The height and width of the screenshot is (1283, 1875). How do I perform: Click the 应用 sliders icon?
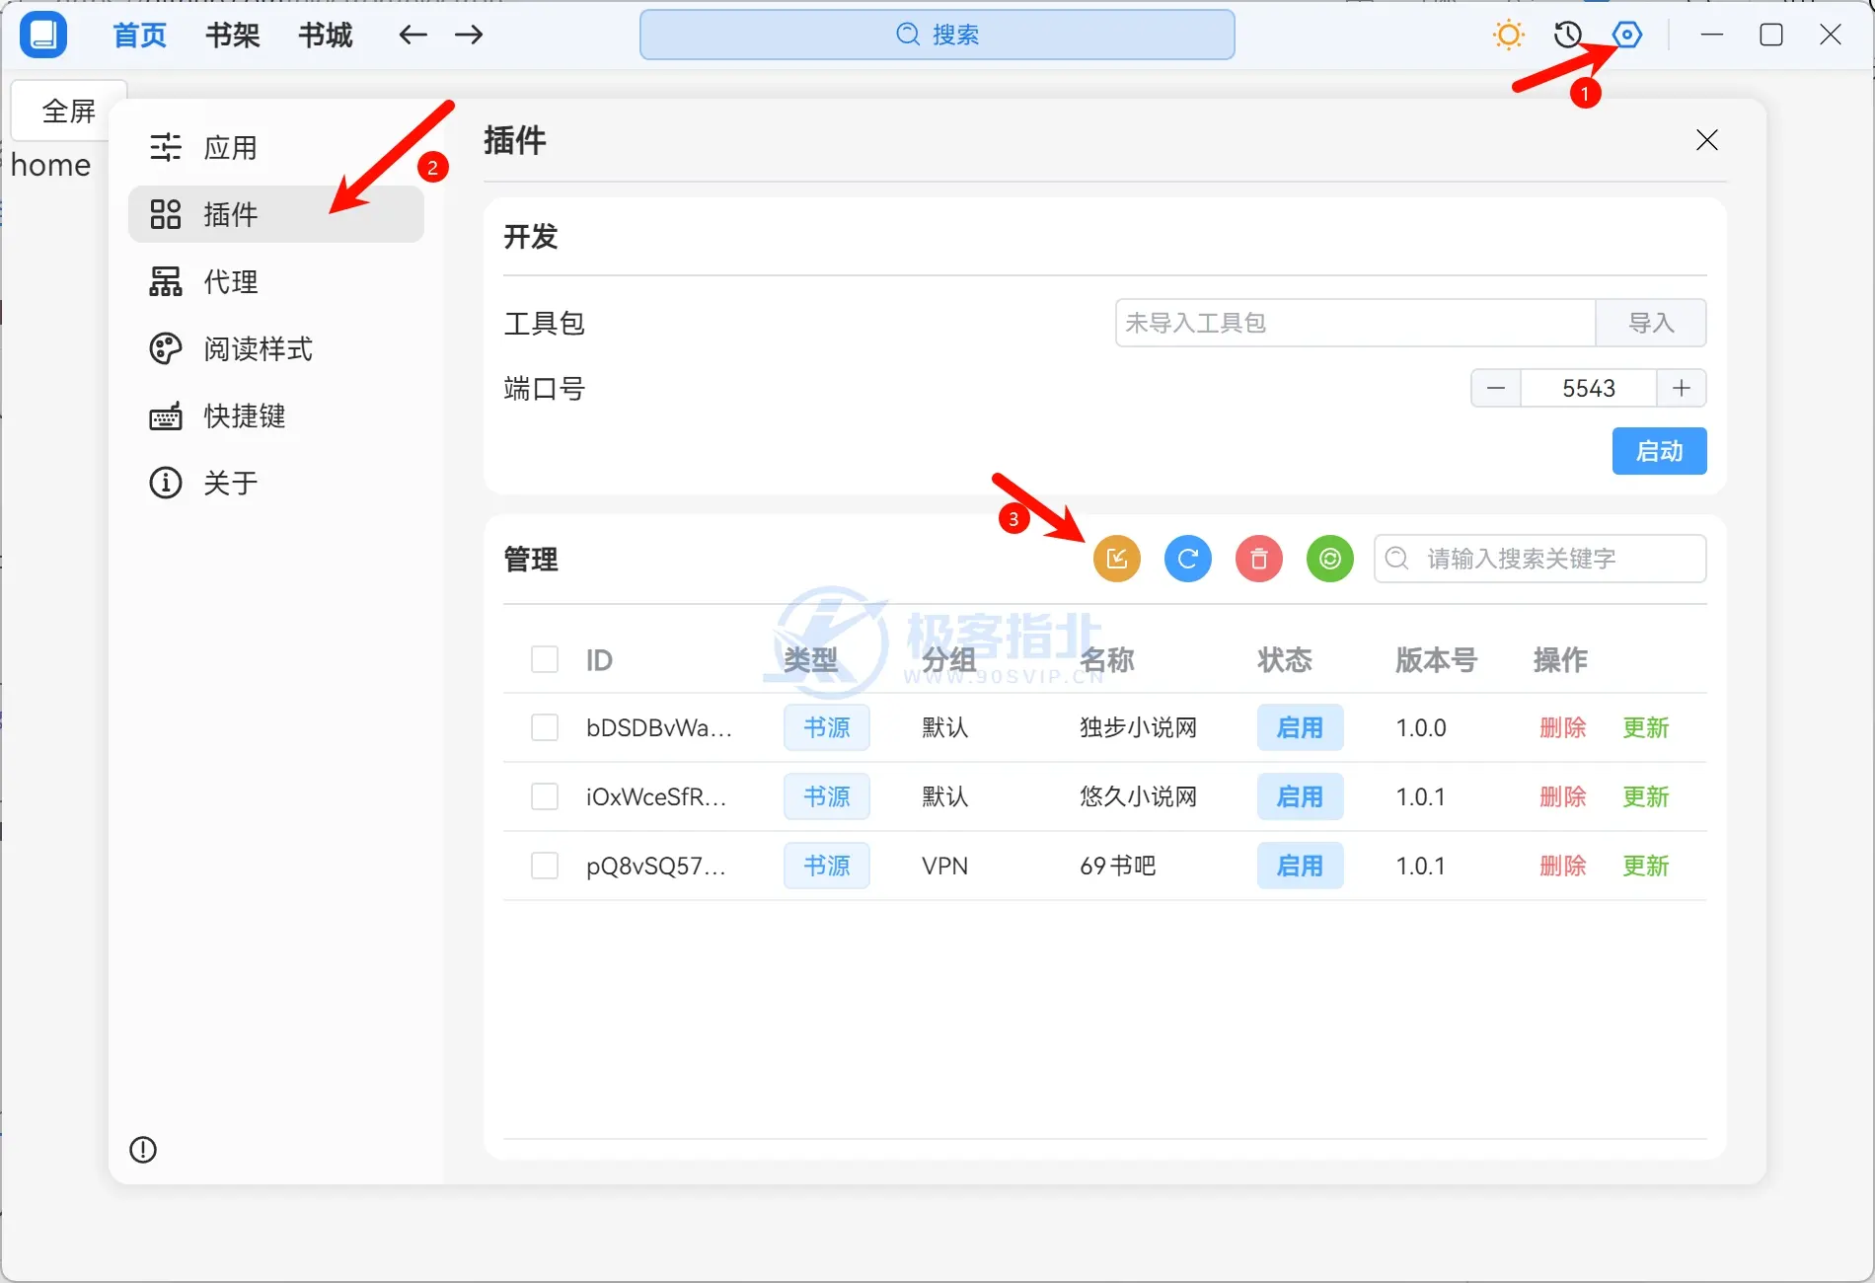(x=166, y=148)
